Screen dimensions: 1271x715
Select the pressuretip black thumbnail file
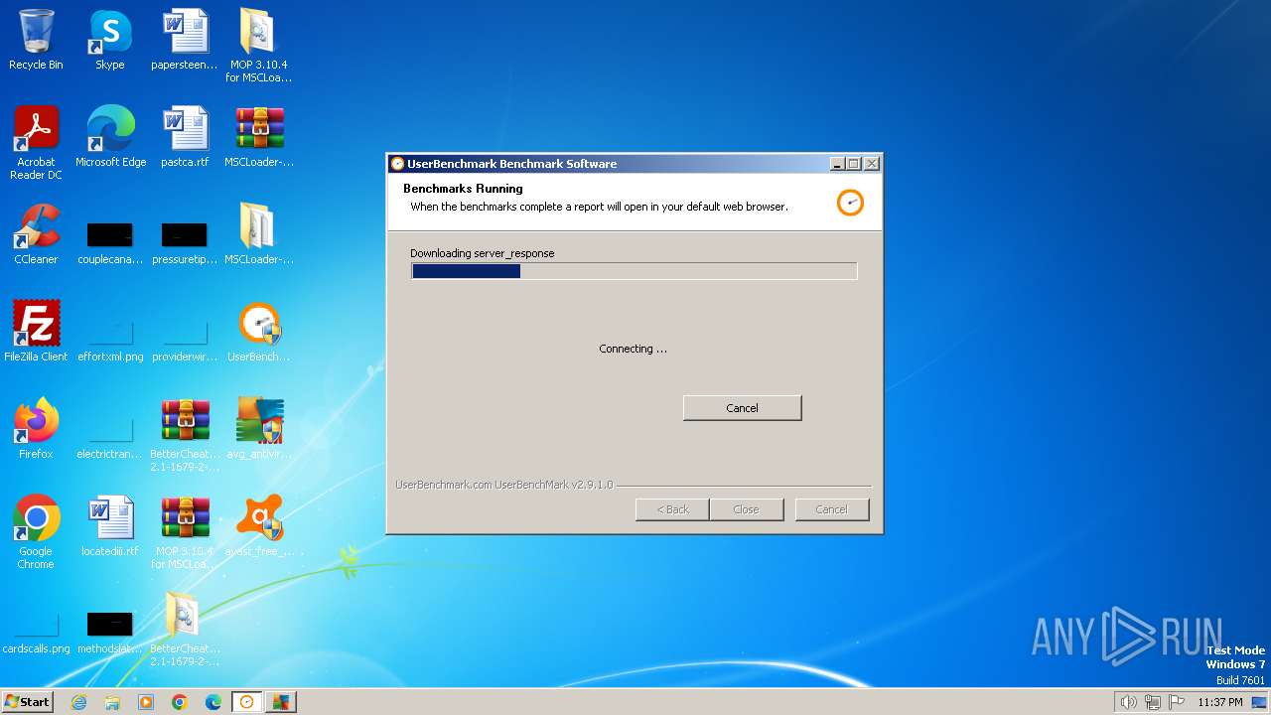coord(185,242)
